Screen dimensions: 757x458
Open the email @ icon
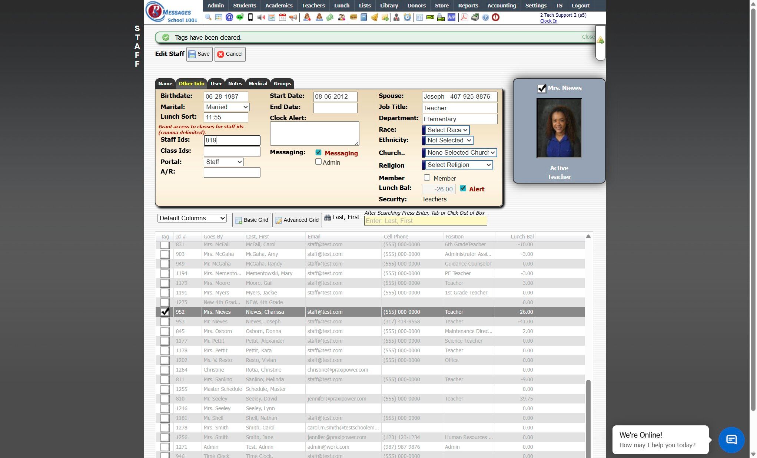(x=229, y=17)
